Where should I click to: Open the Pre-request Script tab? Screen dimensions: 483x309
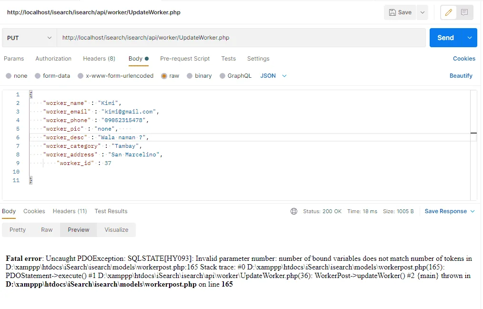185,59
